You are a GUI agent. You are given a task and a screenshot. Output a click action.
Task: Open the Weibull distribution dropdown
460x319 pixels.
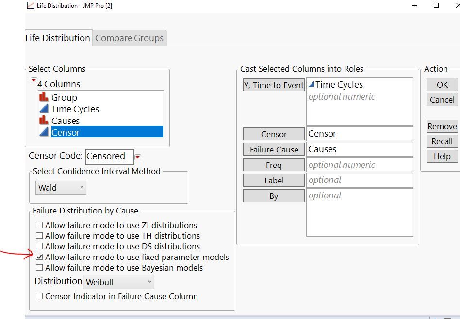[x=119, y=282]
